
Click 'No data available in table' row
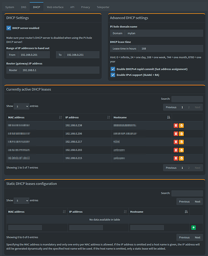pyautogui.click(x=105, y=220)
